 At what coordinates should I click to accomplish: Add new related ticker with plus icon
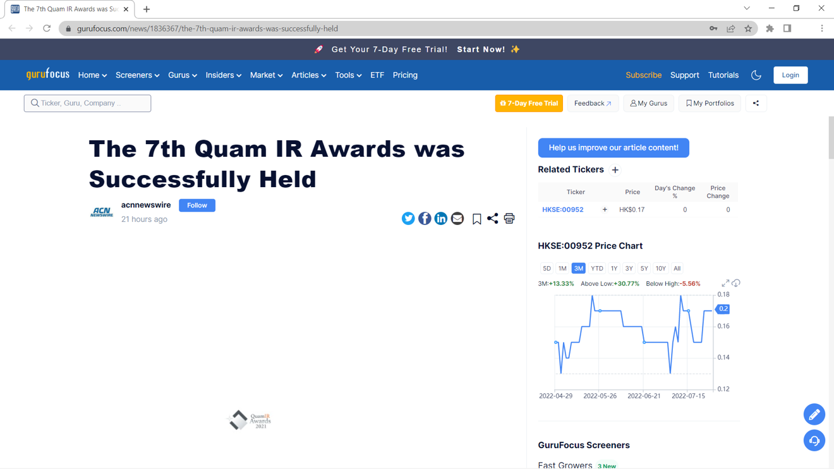(x=615, y=170)
